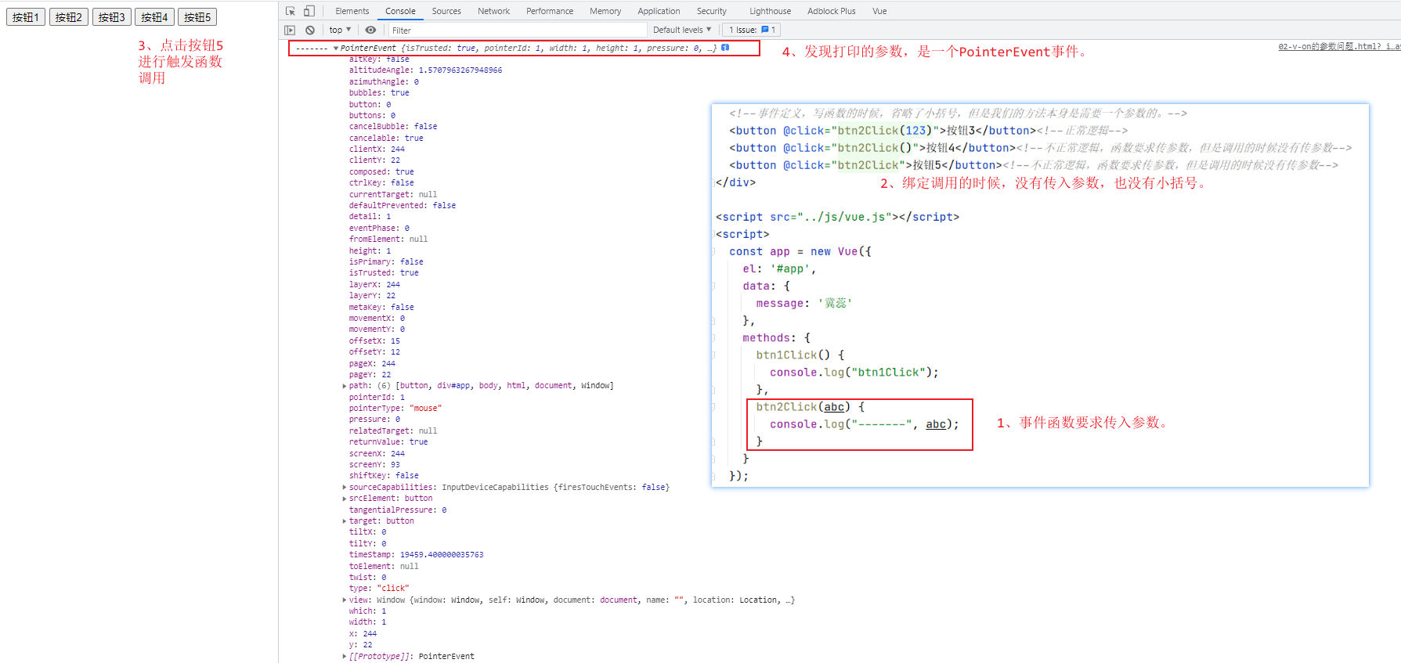
Task: Click the 按钮5 button
Action: [197, 17]
